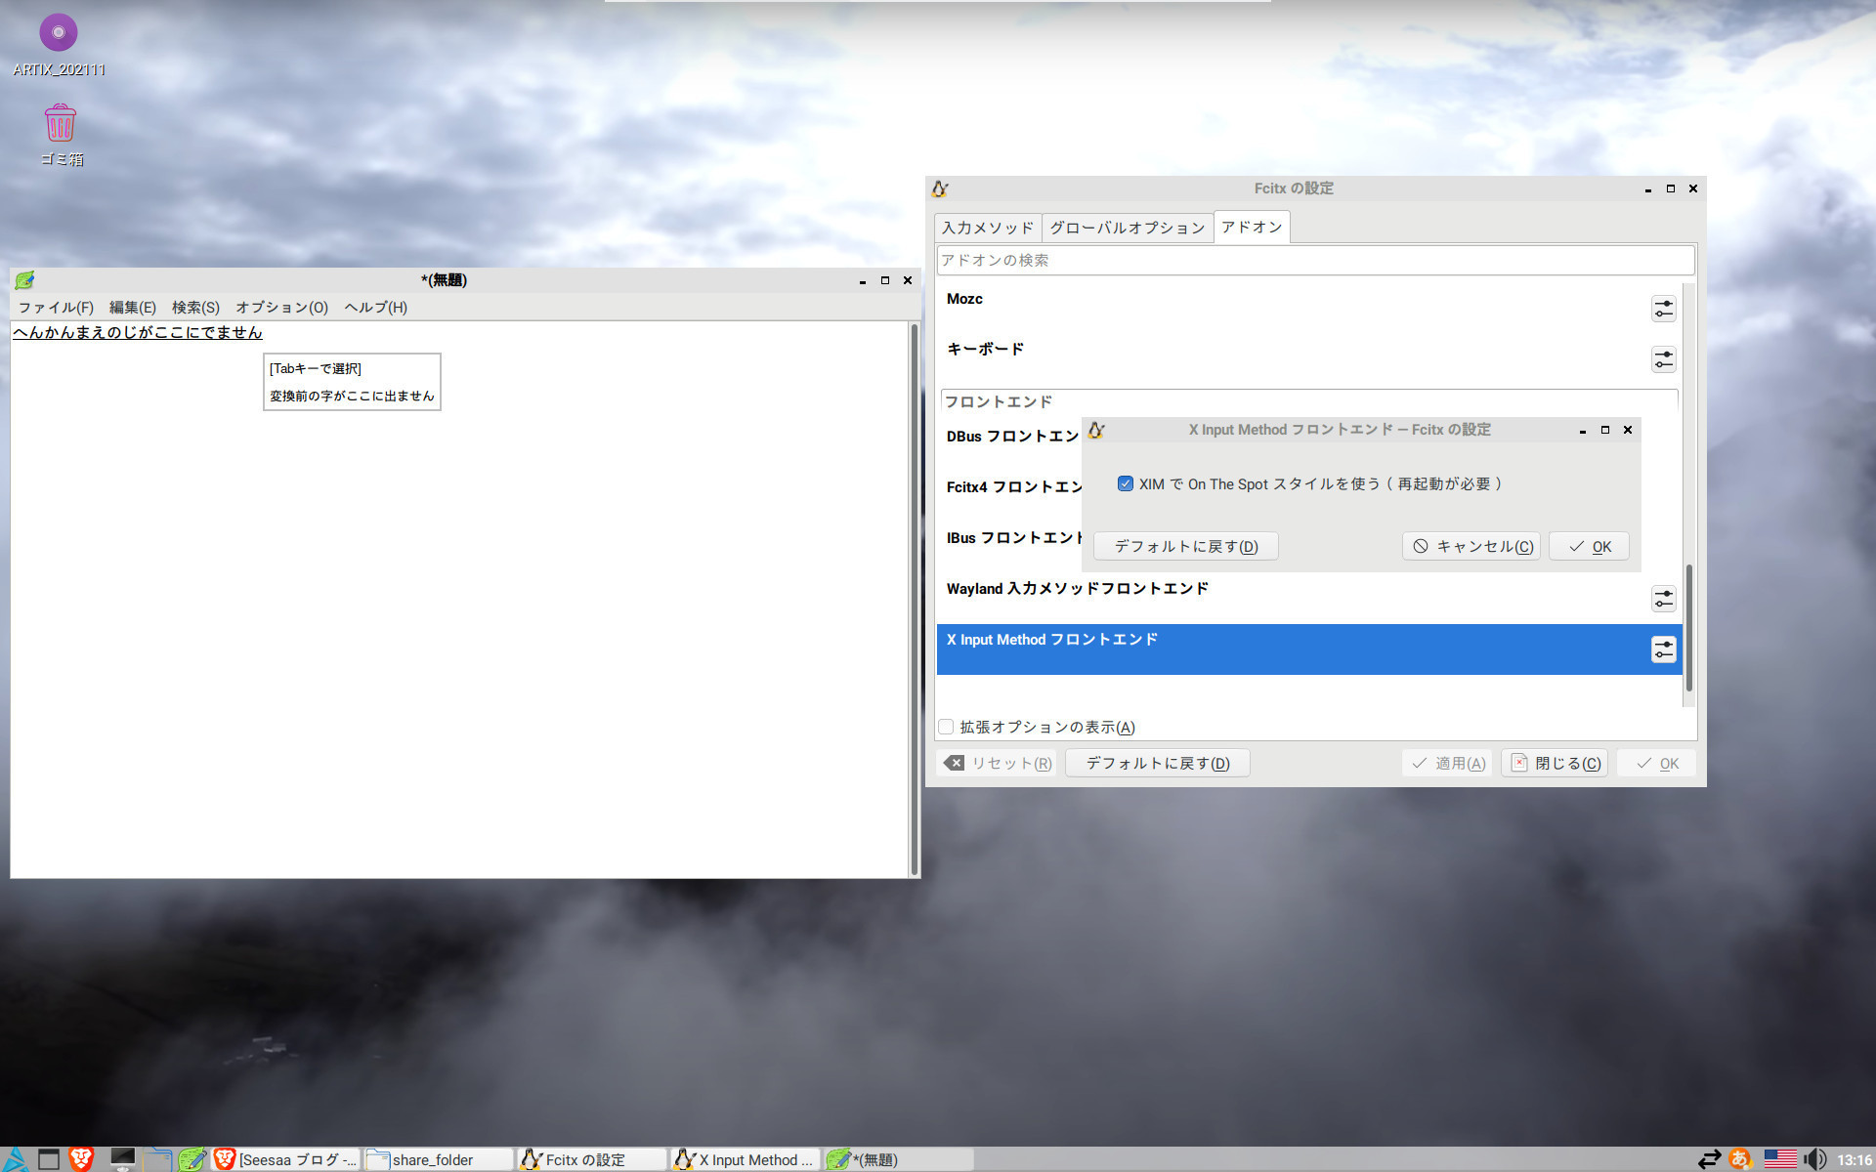Toggle XIM で On The Spot スタイルを使う checkbox

click(1126, 483)
